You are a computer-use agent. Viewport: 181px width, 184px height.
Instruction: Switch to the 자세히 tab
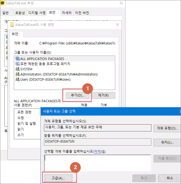click(67, 13)
